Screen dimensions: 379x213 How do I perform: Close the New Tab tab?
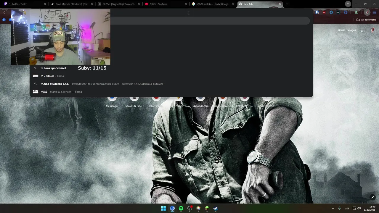[280, 4]
